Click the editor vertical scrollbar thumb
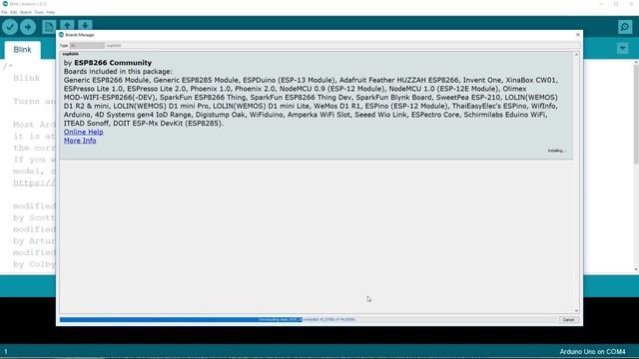 [636, 114]
